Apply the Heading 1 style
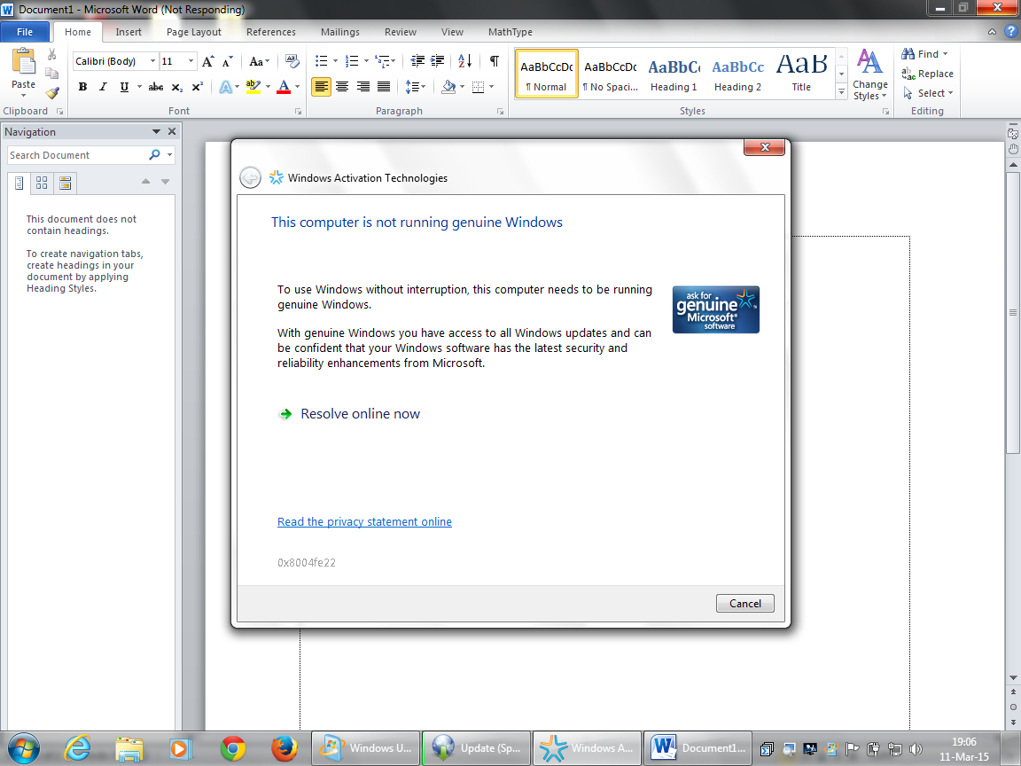This screenshot has height=766, width=1021. tap(674, 74)
